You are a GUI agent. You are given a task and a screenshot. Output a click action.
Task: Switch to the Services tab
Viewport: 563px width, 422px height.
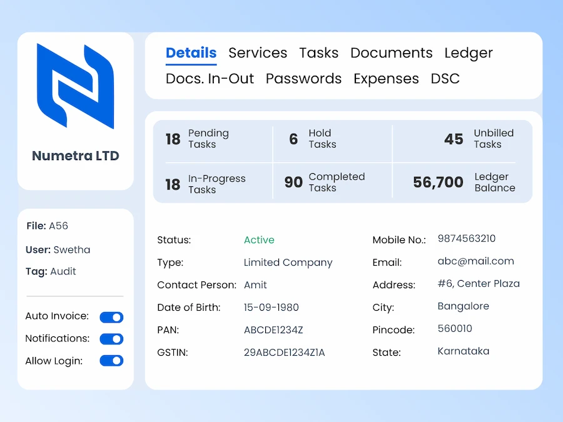(x=258, y=53)
